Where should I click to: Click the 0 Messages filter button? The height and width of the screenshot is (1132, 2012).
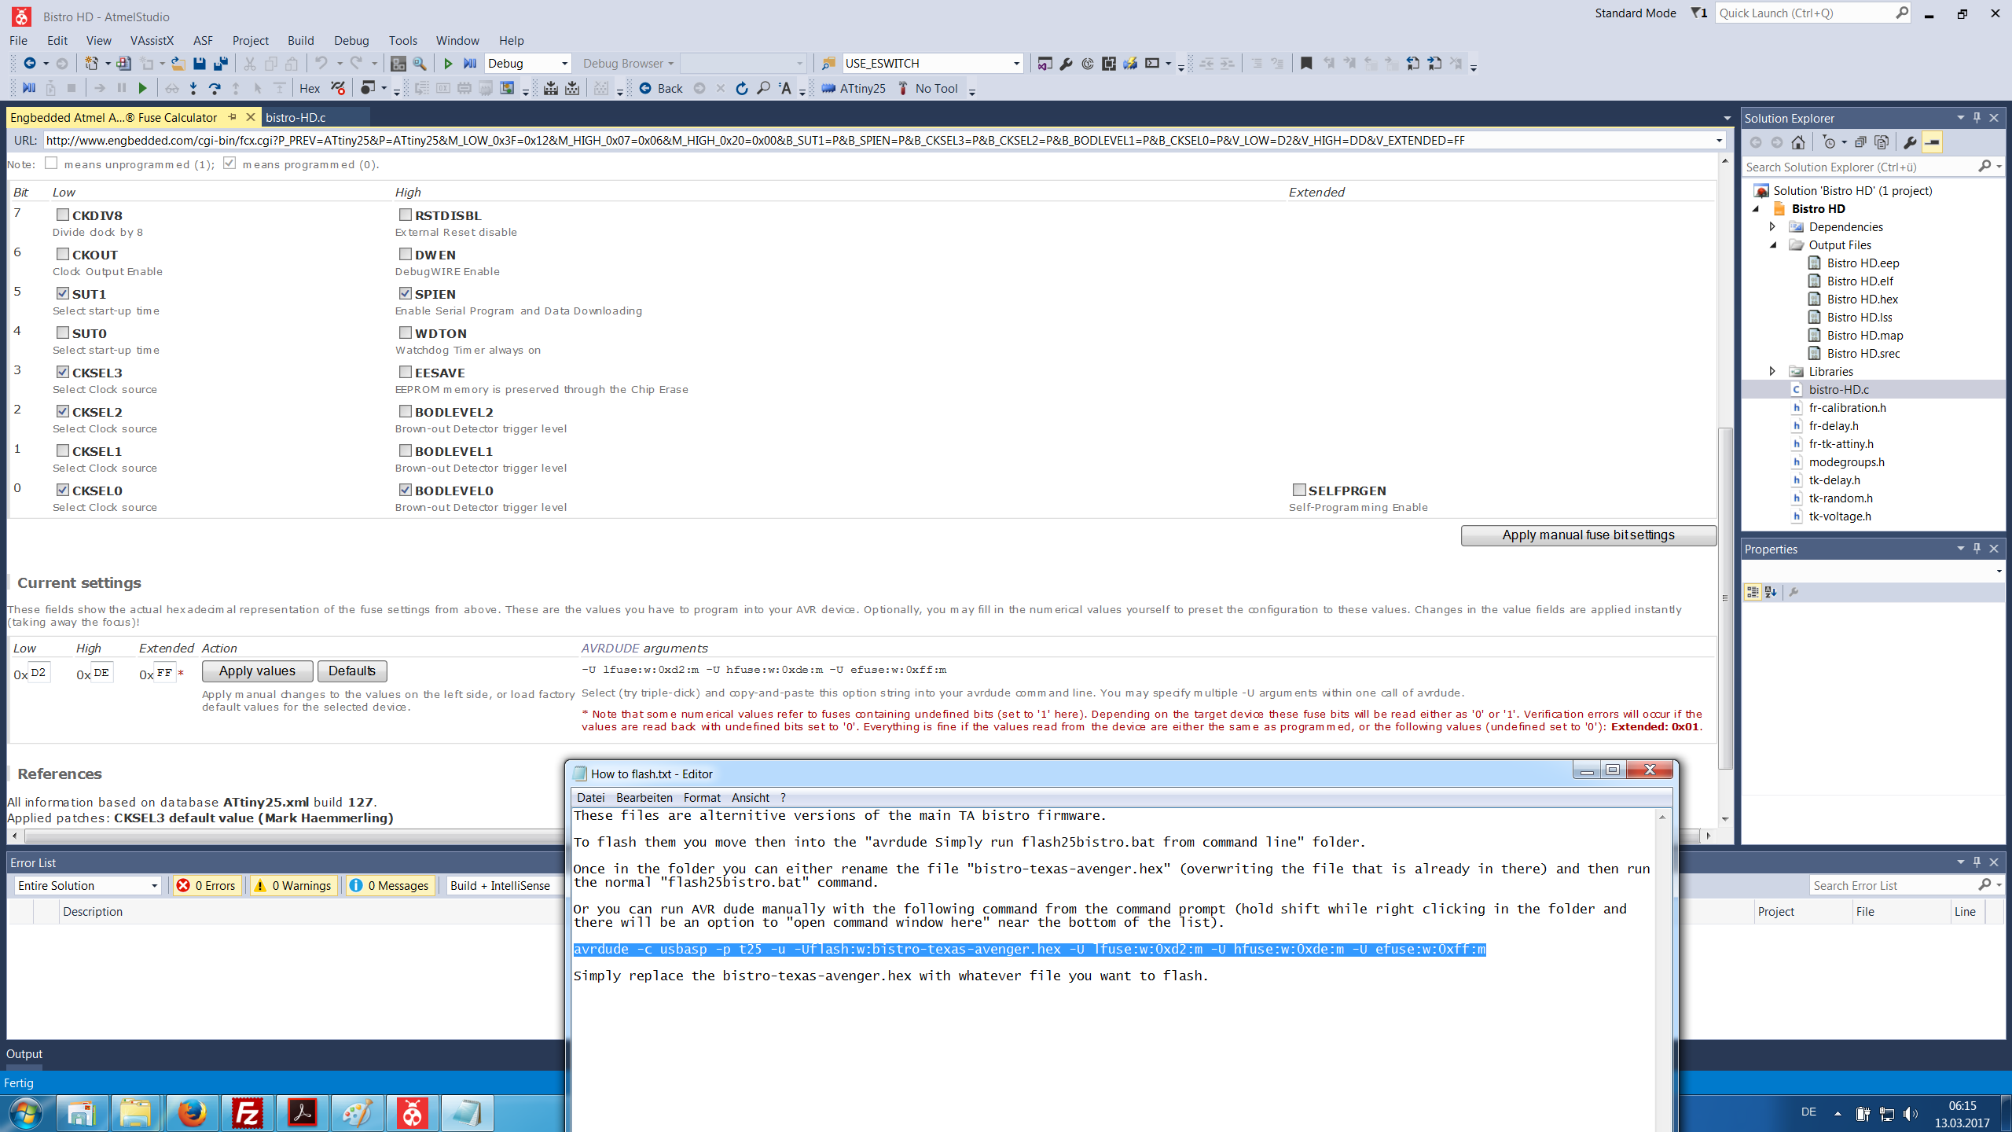point(391,886)
